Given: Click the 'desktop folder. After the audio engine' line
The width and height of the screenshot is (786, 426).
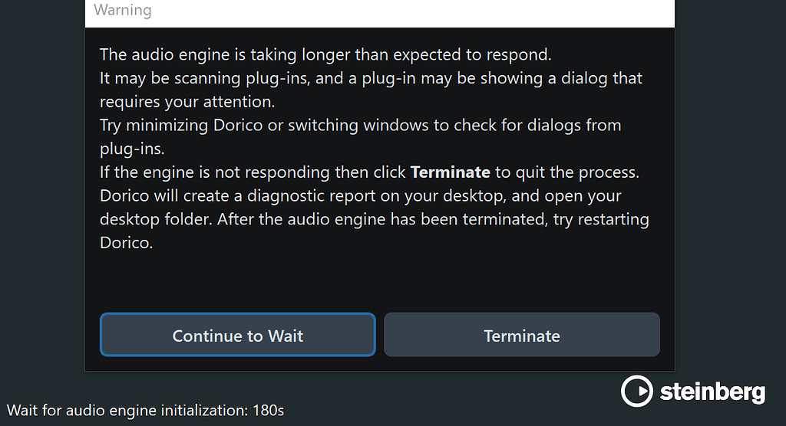Looking at the screenshot, I should click(374, 219).
